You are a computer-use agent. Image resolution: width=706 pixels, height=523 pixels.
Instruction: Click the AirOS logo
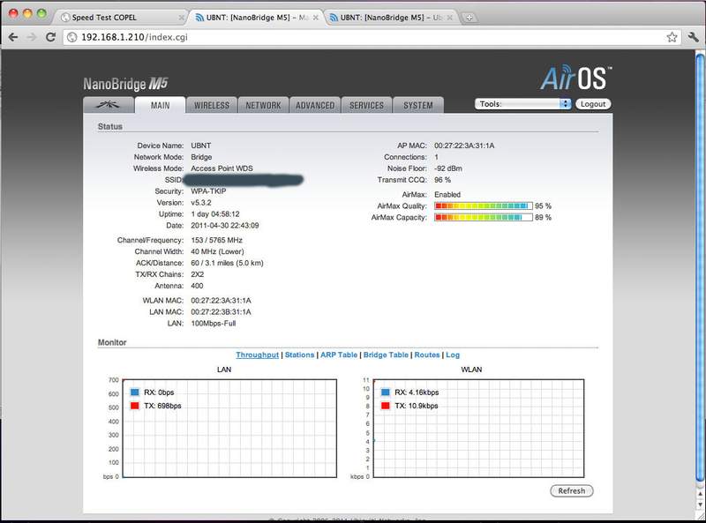(x=576, y=78)
